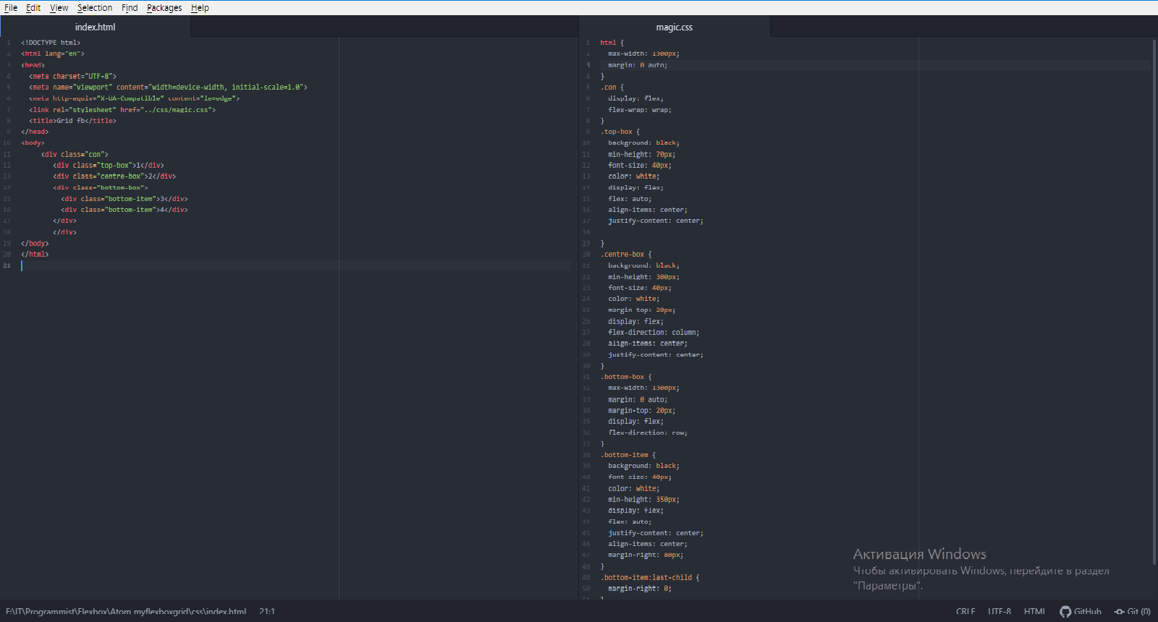Click the UTF-8 encoding selector
This screenshot has width=1158, height=622.
pyautogui.click(x=999, y=612)
